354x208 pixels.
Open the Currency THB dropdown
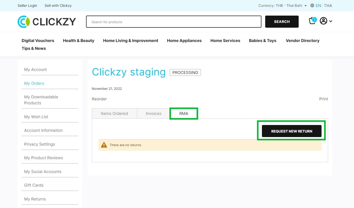coord(283,6)
